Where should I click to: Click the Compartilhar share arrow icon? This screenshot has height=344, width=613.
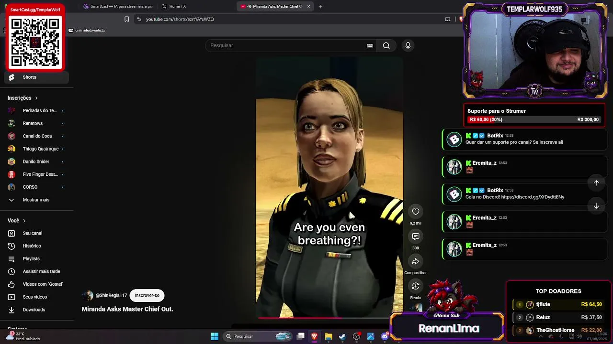coord(416,261)
